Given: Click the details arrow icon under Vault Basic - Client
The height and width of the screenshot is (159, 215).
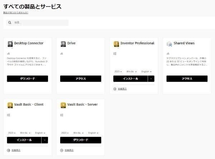Looking at the screenshot, I should pyautogui.click(x=9, y=150).
